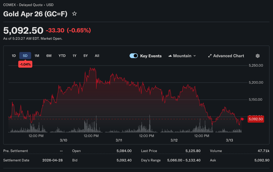This screenshot has width=273, height=172.
Task: Switch to 1M time range
Action: [37, 56]
